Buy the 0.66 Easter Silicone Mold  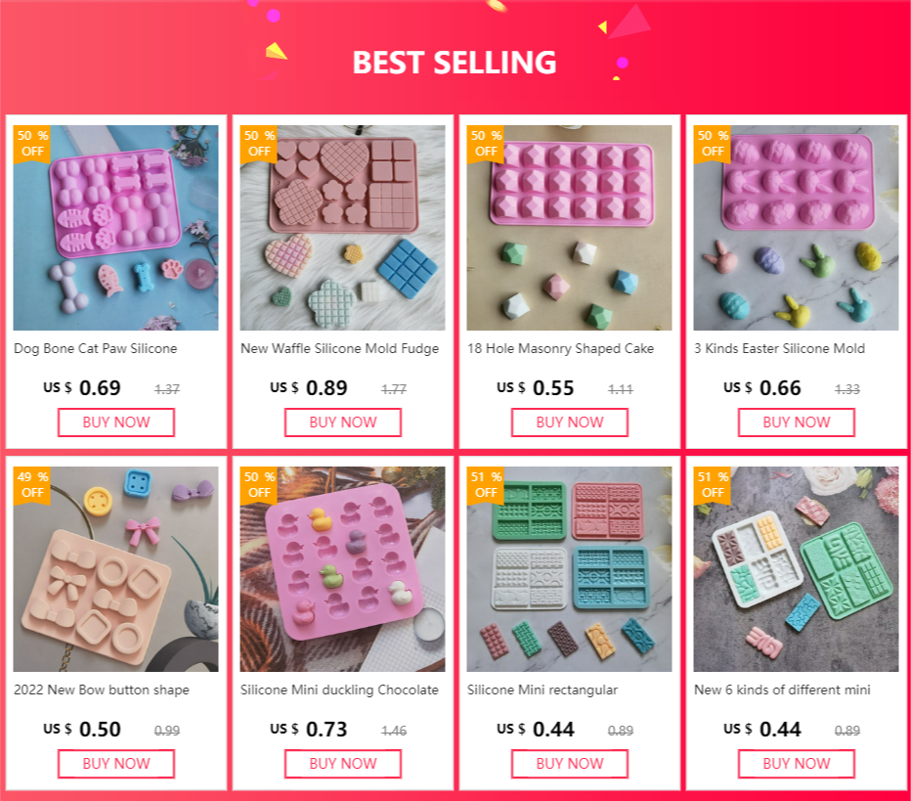tap(797, 423)
